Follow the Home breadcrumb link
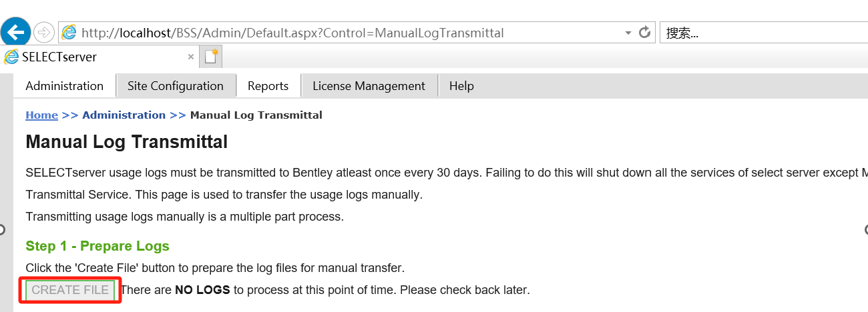Image resolution: width=868 pixels, height=312 pixels. pos(41,115)
